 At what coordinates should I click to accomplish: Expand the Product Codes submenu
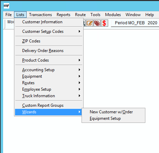pos(49,60)
